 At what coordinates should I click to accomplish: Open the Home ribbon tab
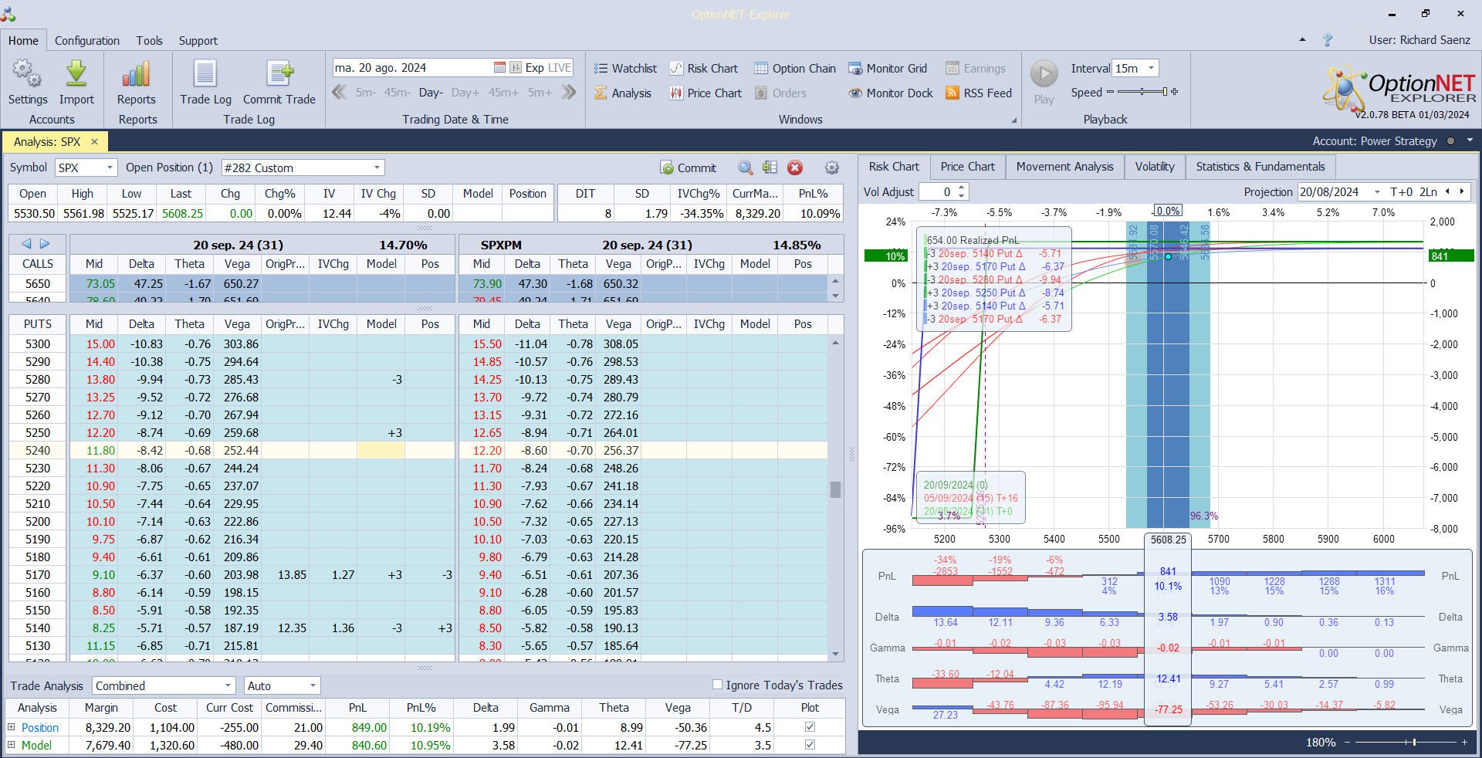click(x=23, y=40)
